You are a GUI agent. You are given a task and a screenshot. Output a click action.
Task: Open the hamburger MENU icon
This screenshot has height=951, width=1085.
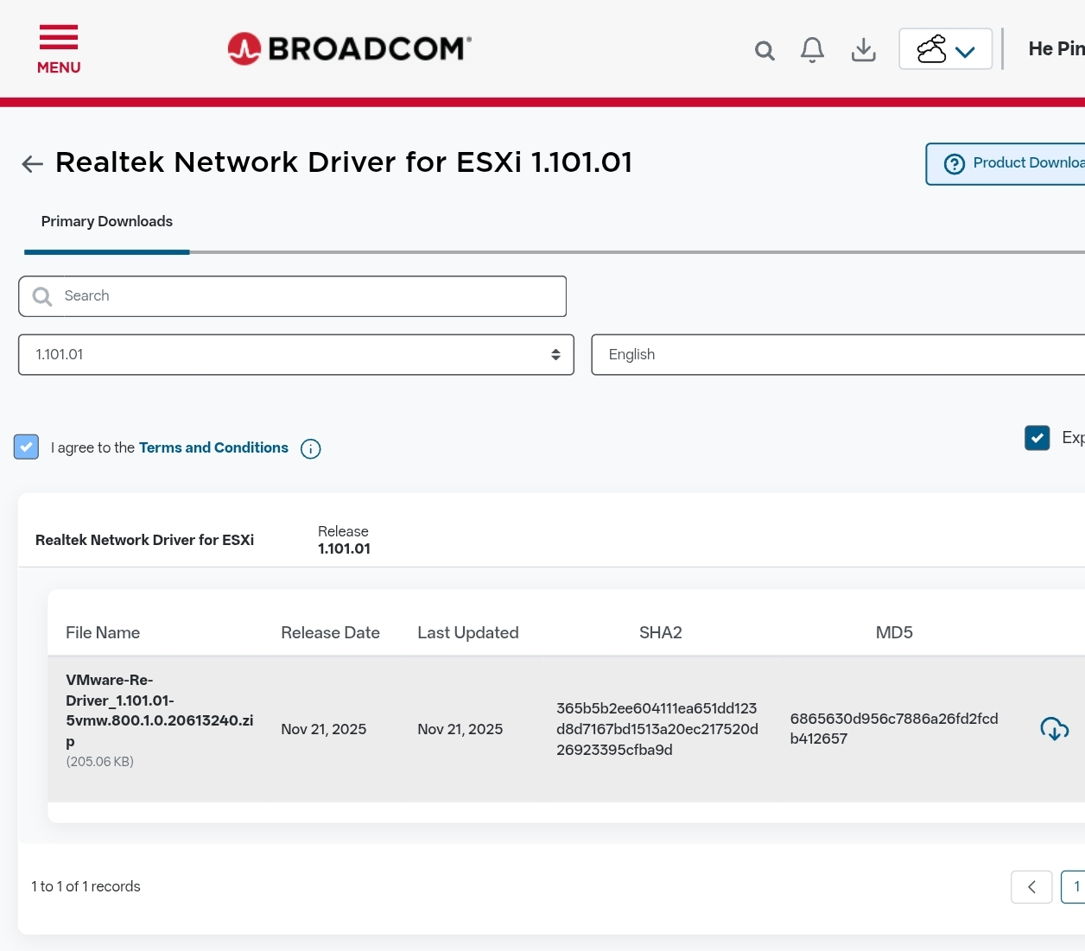click(58, 48)
